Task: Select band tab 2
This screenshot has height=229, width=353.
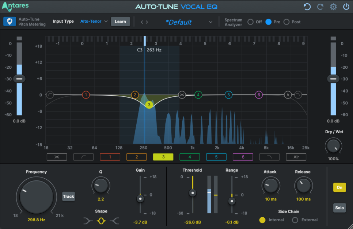Action: click(137, 157)
